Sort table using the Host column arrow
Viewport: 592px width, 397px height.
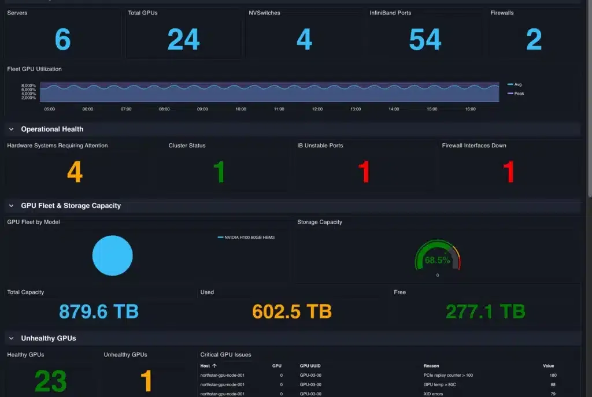point(214,366)
